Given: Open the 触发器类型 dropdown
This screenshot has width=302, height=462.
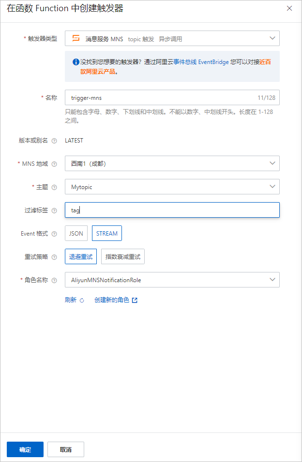Looking at the screenshot, I should click(172, 38).
